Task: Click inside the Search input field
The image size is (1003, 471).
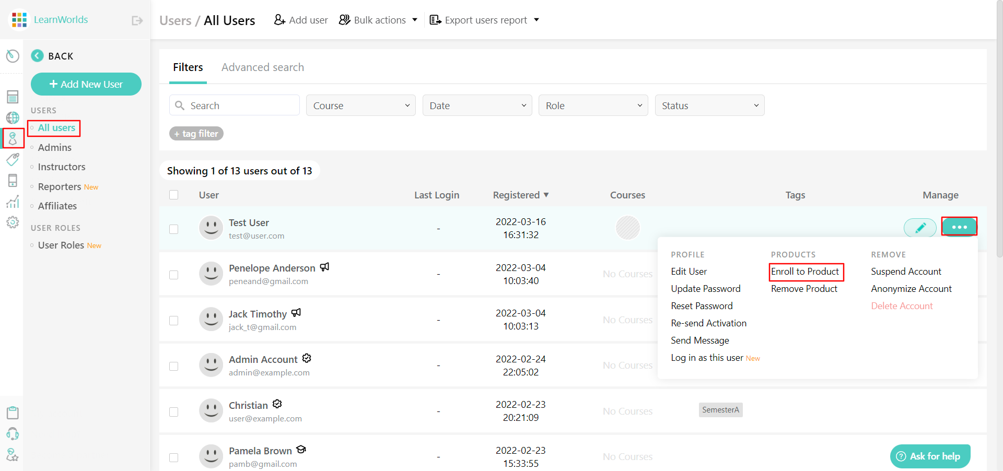Action: click(234, 105)
